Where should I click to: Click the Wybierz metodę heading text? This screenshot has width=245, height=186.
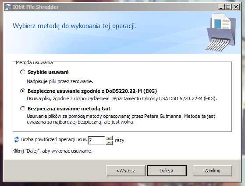point(74,26)
